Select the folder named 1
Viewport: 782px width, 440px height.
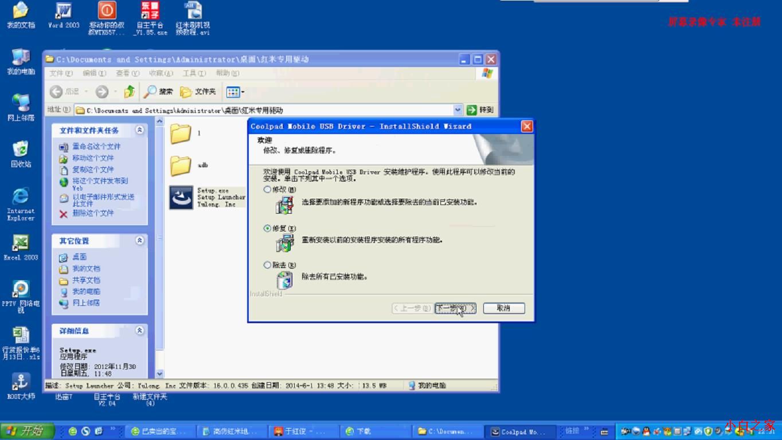181,133
